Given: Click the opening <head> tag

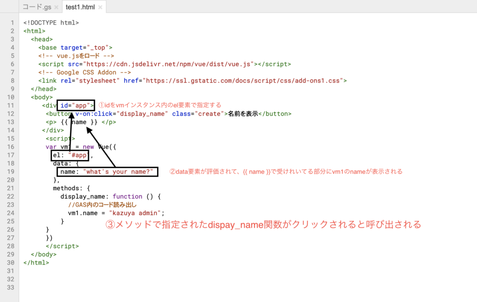Looking at the screenshot, I should [x=41, y=39].
